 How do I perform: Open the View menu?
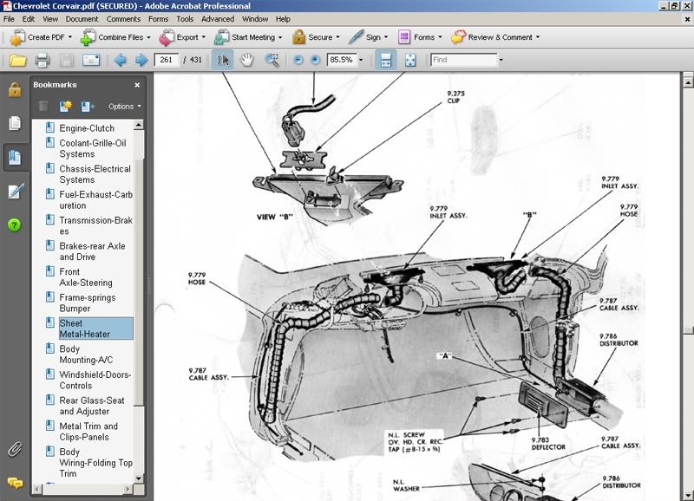(x=50, y=19)
